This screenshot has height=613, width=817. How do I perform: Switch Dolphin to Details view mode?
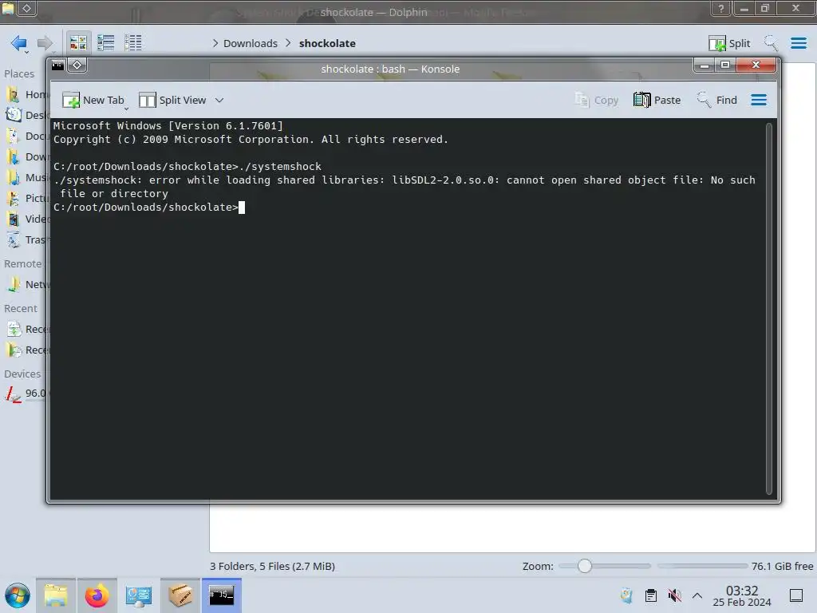coord(133,43)
